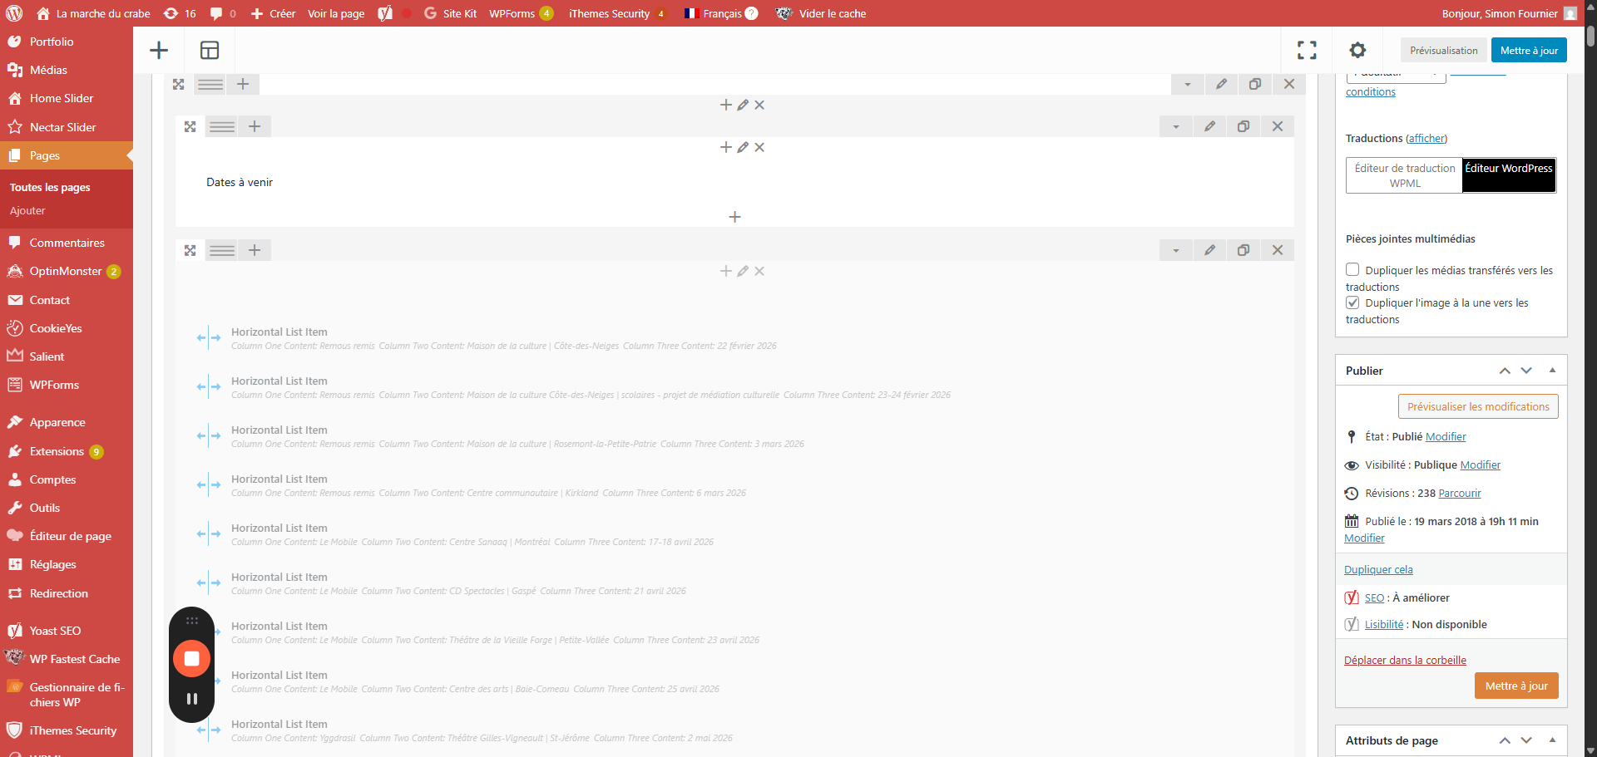The width and height of the screenshot is (1597, 757).
Task: Clone the row containing Dates à venir
Action: [1243, 126]
